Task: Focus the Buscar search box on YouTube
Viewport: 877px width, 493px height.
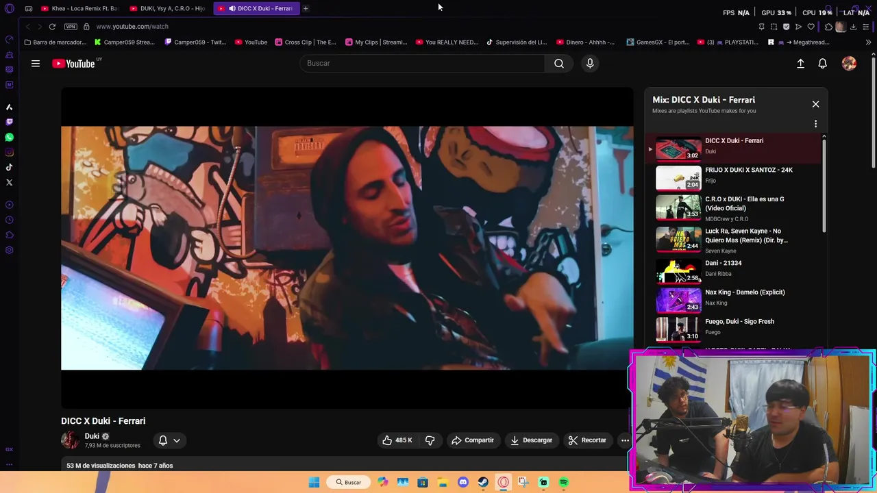Action: tap(422, 63)
